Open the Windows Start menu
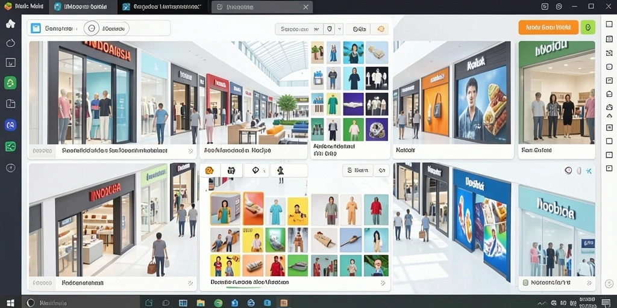 coord(11,303)
